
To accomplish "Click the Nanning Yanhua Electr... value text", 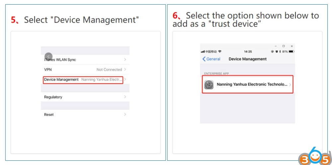I will coord(102,80).
